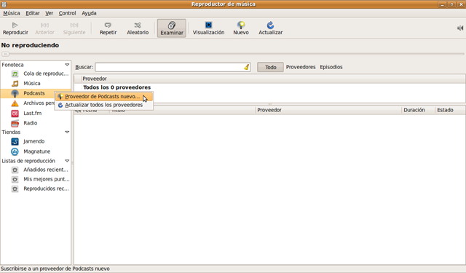Collapse the Tiendas section
The height and width of the screenshot is (273, 466).
tap(67, 132)
